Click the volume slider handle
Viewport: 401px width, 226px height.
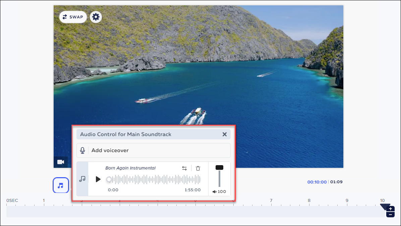[x=219, y=167]
